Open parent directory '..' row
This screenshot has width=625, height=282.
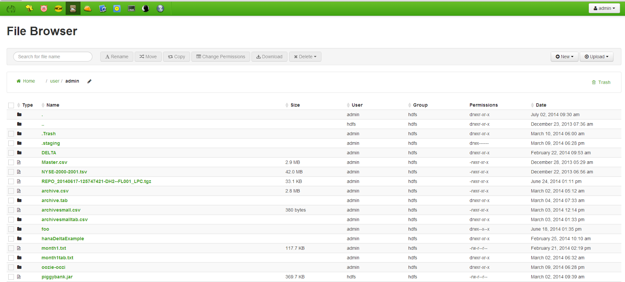(x=43, y=124)
